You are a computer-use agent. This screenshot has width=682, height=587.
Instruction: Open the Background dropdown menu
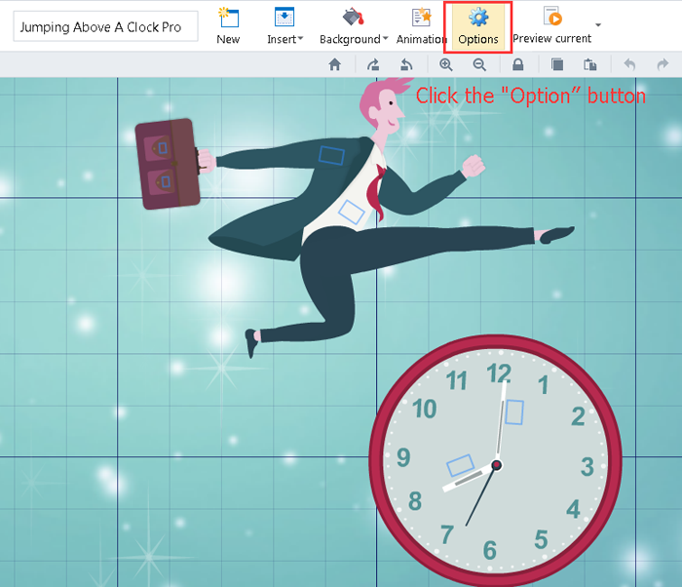(x=354, y=26)
